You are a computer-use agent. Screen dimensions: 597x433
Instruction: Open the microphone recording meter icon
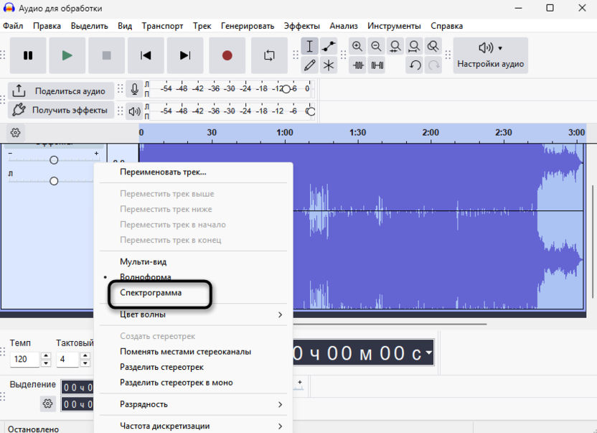[134, 90]
